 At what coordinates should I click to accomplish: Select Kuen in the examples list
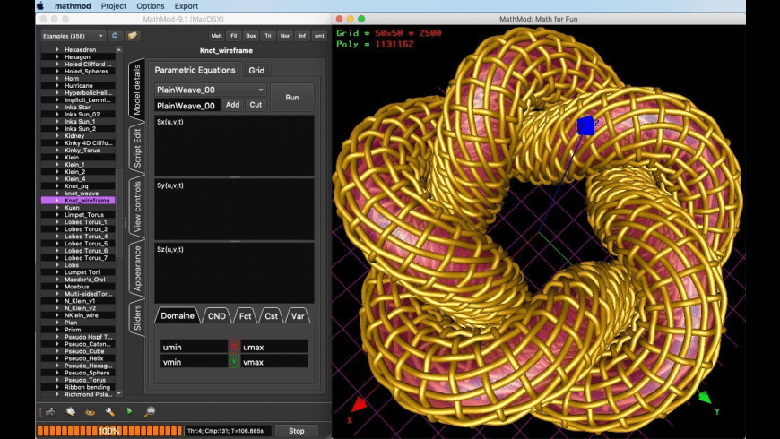point(72,207)
